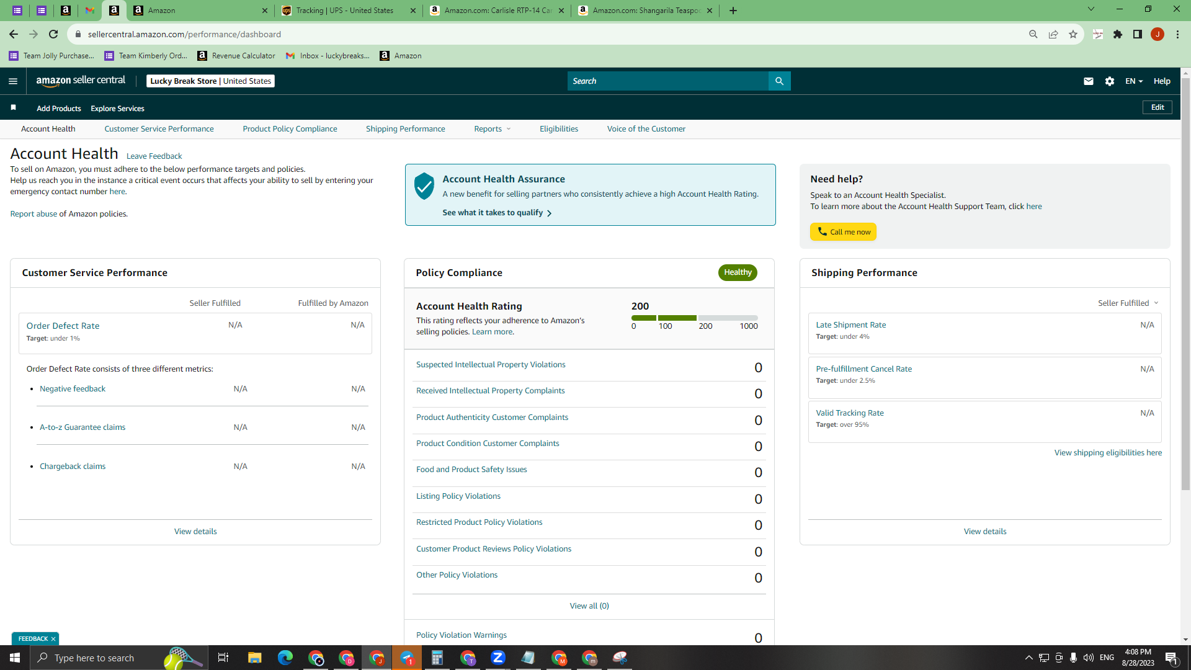Close the Tracking UPS tab
This screenshot has width=1191, height=670.
[414, 11]
